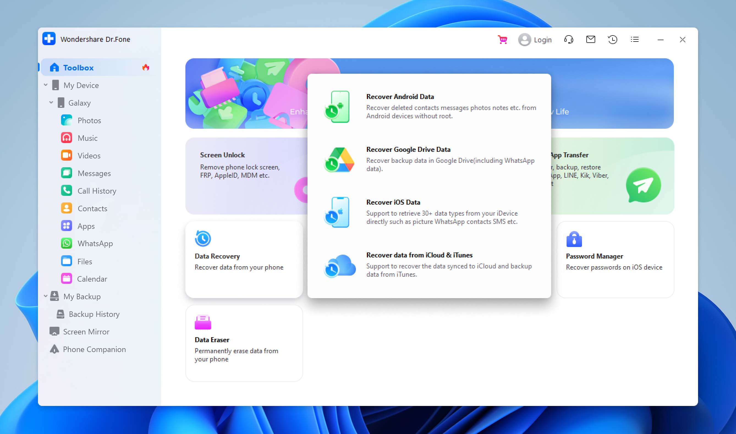This screenshot has height=434, width=736.
Task: Select the WhatsApp sidebar icon
Action: pyautogui.click(x=66, y=243)
